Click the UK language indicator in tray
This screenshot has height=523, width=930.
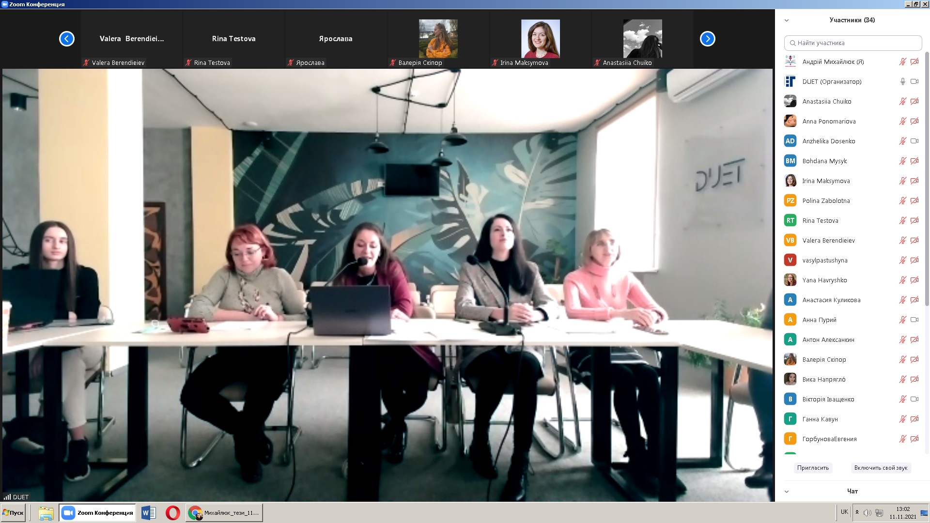click(844, 512)
